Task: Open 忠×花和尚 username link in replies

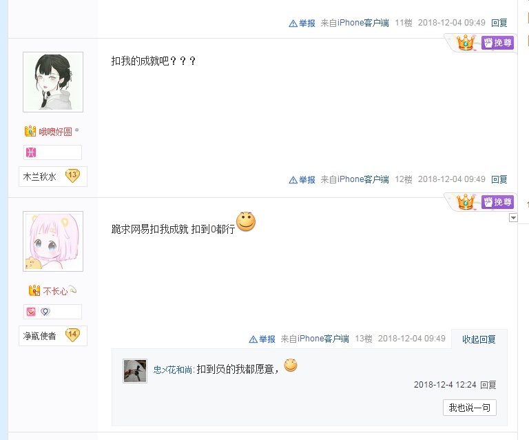Action: coord(174,370)
